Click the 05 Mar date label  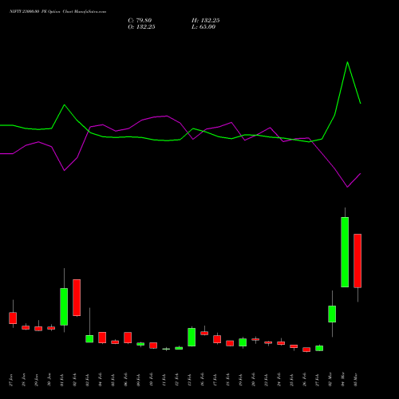click(x=356, y=380)
